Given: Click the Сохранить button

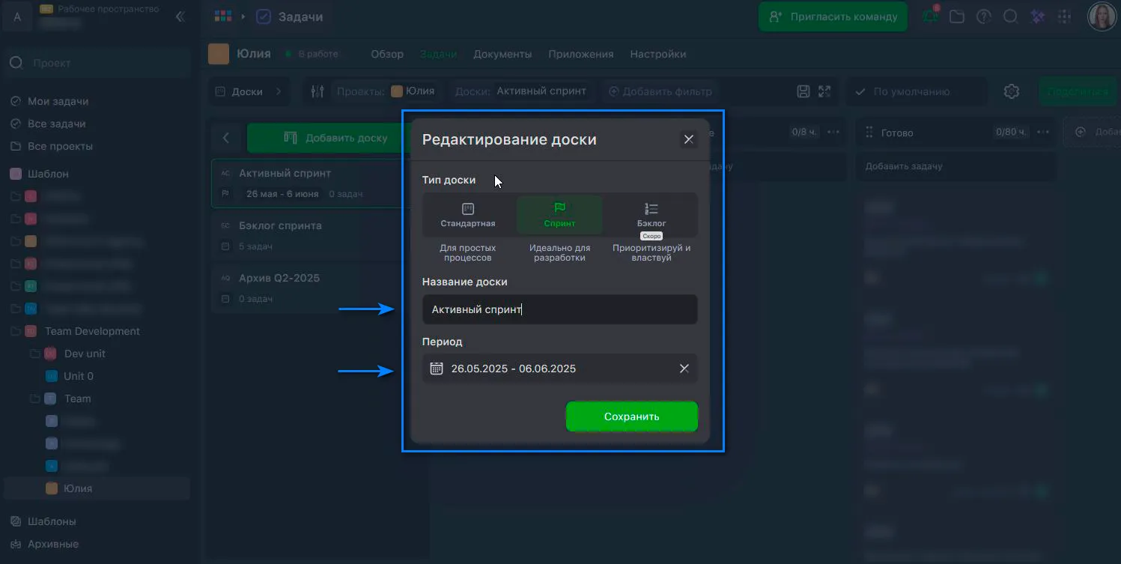Looking at the screenshot, I should (631, 416).
